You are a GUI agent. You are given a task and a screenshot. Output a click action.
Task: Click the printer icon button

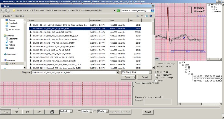(52, 112)
